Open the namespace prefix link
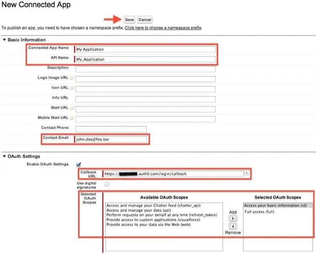 coord(163,28)
